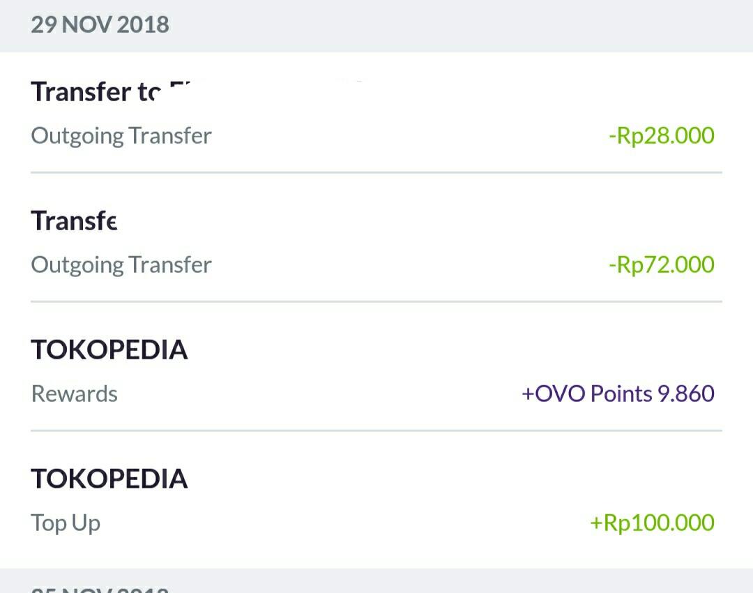753x593 pixels.
Task: Open the TOKOPEDIA Top Up transaction title
Action: pyautogui.click(x=109, y=479)
